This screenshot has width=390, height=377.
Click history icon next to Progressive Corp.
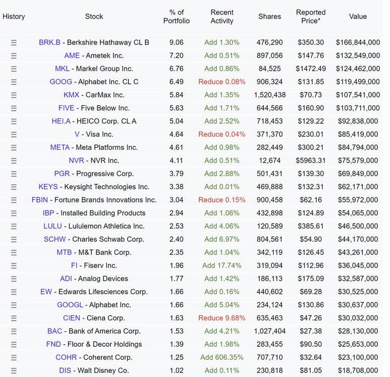(x=14, y=174)
